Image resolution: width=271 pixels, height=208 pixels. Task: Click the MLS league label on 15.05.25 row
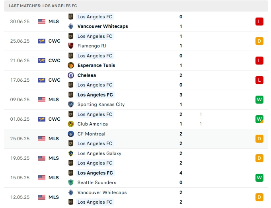(x=54, y=178)
